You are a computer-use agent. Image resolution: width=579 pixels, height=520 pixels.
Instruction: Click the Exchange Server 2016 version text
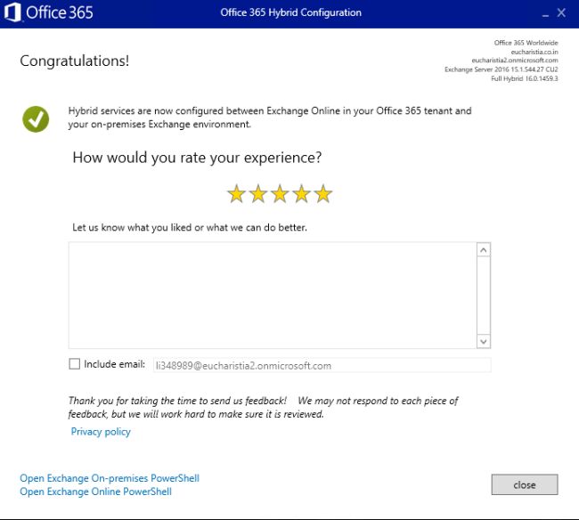[502, 69]
